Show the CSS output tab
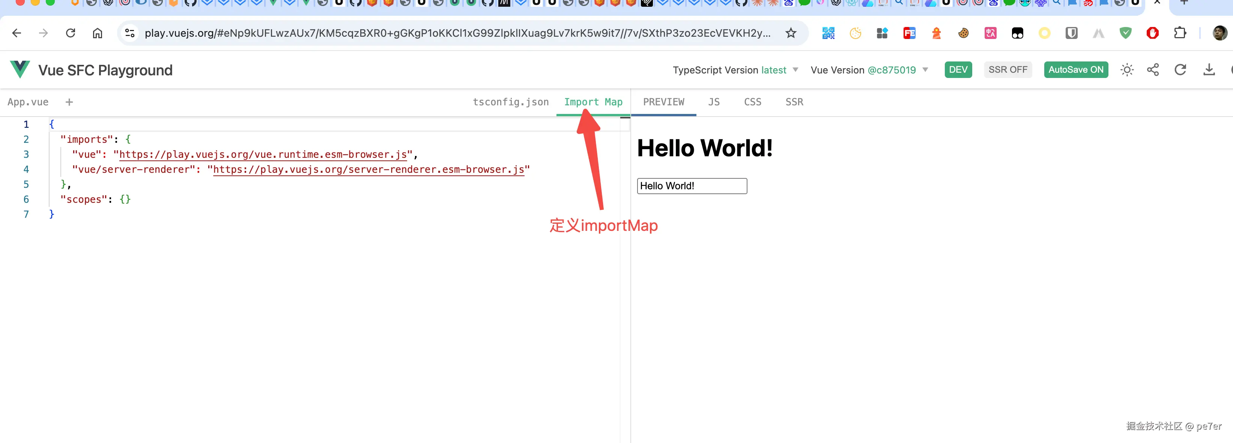The image size is (1233, 443). [752, 102]
